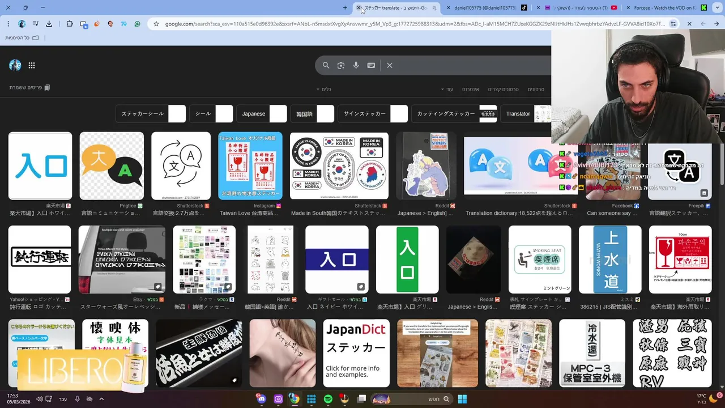Open the blue 入口 sticker thumbnail
This screenshot has height=408, width=725.
[40, 166]
